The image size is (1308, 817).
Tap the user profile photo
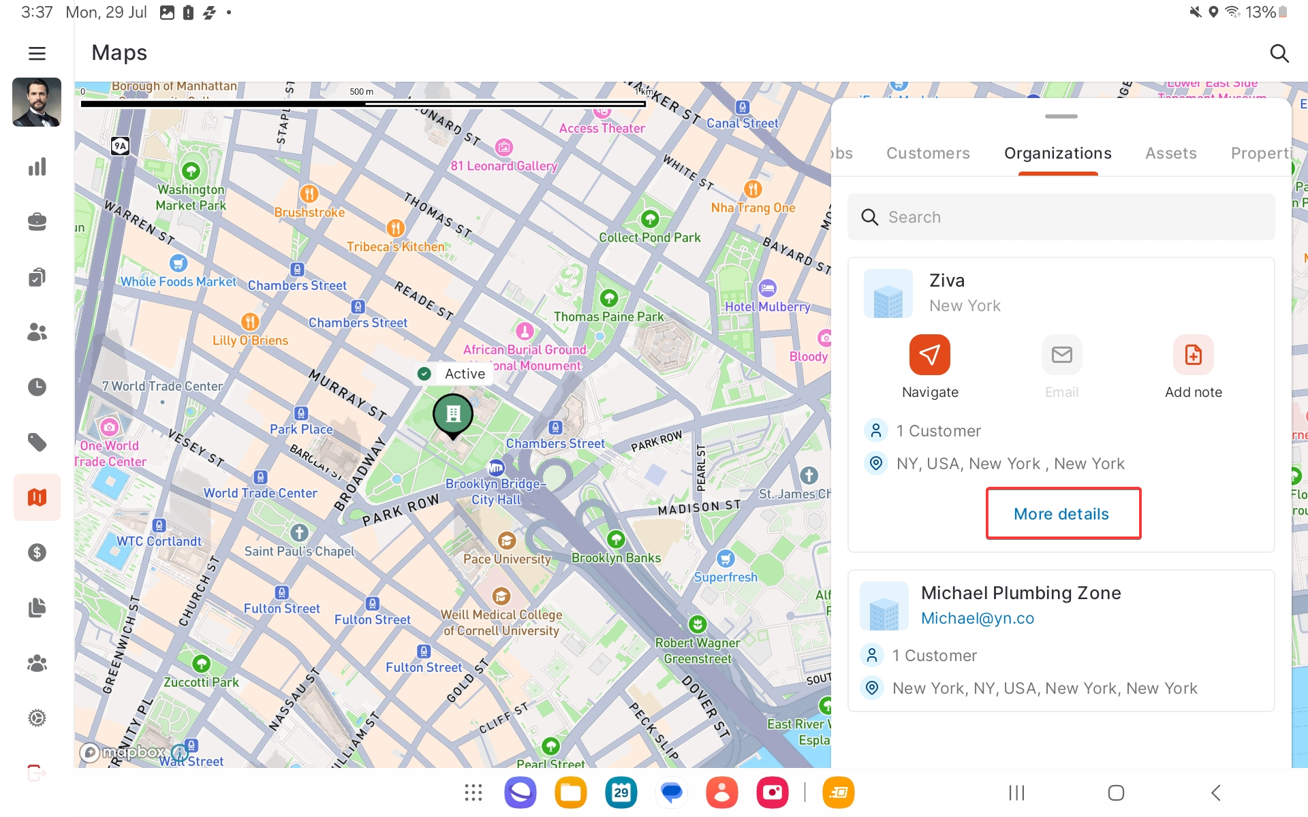(37, 102)
